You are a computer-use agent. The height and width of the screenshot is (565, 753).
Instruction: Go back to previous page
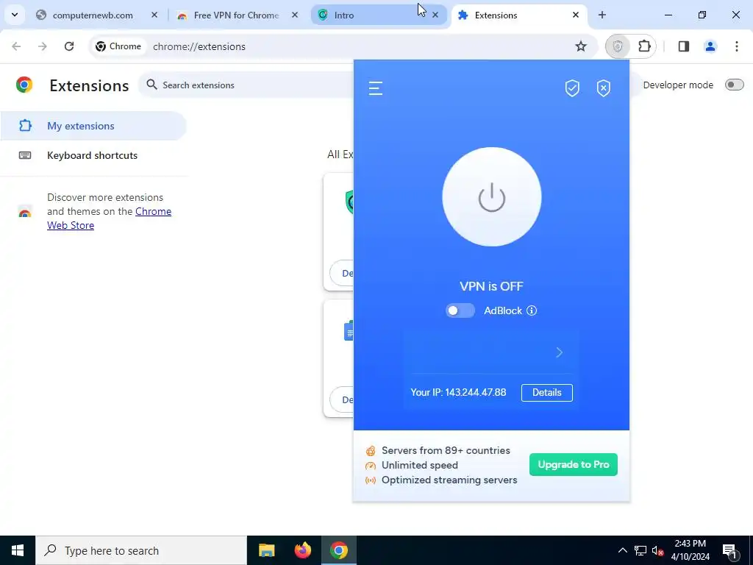pyautogui.click(x=16, y=46)
